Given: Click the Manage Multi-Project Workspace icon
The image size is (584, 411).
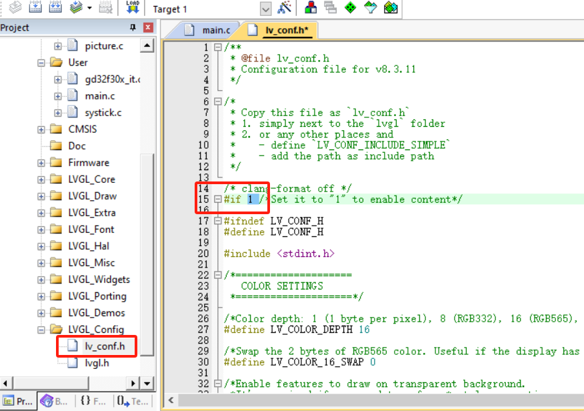Looking at the screenshot, I should point(331,7).
